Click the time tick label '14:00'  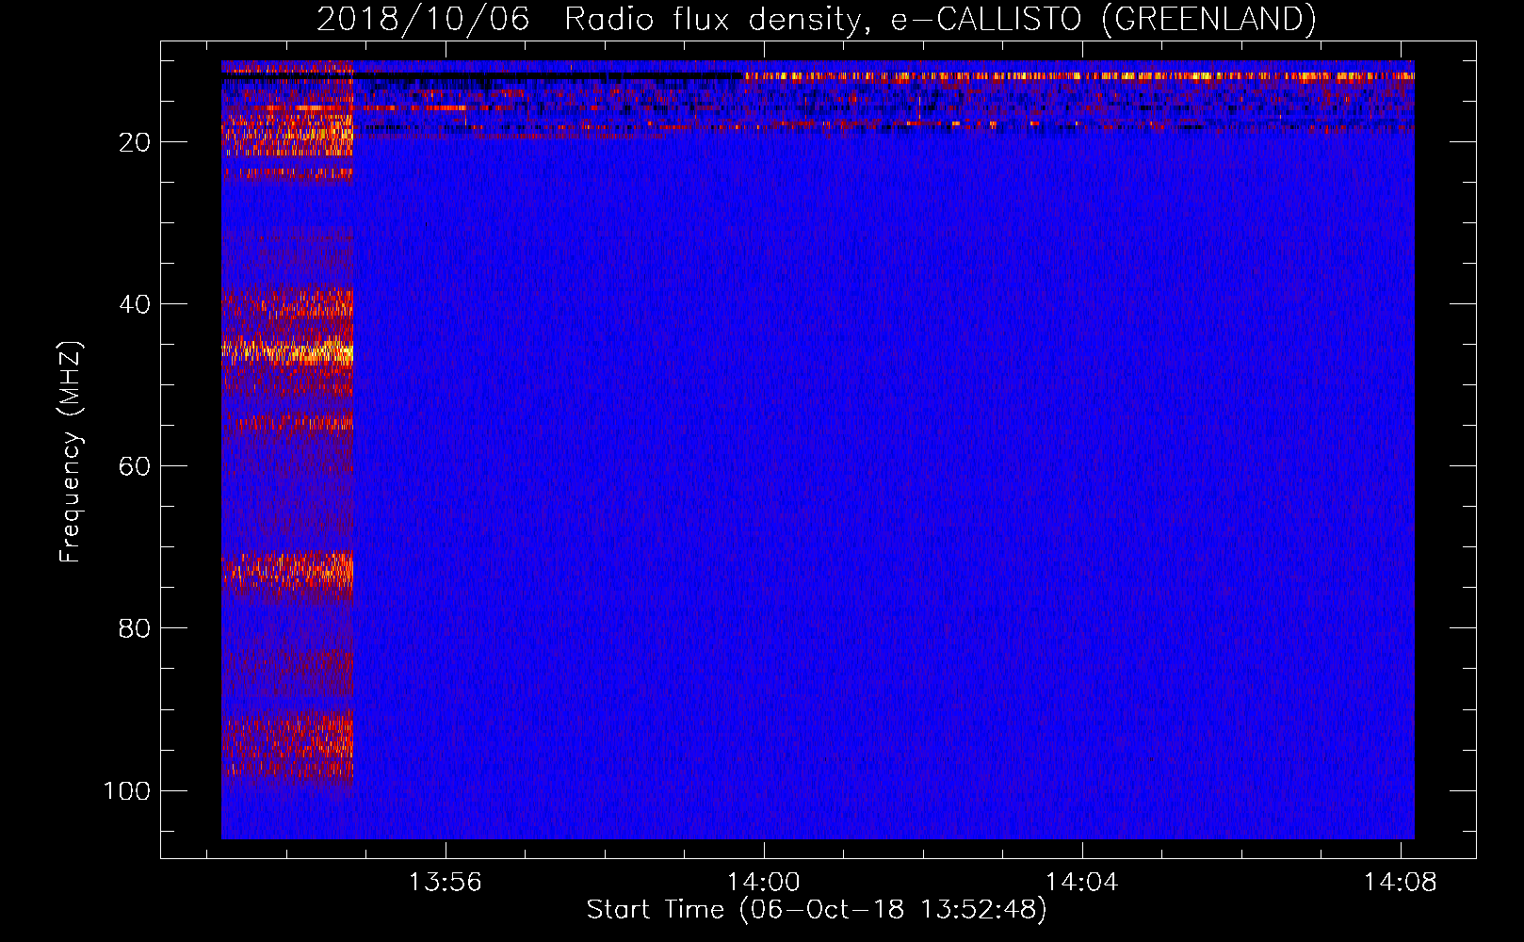pyautogui.click(x=763, y=883)
